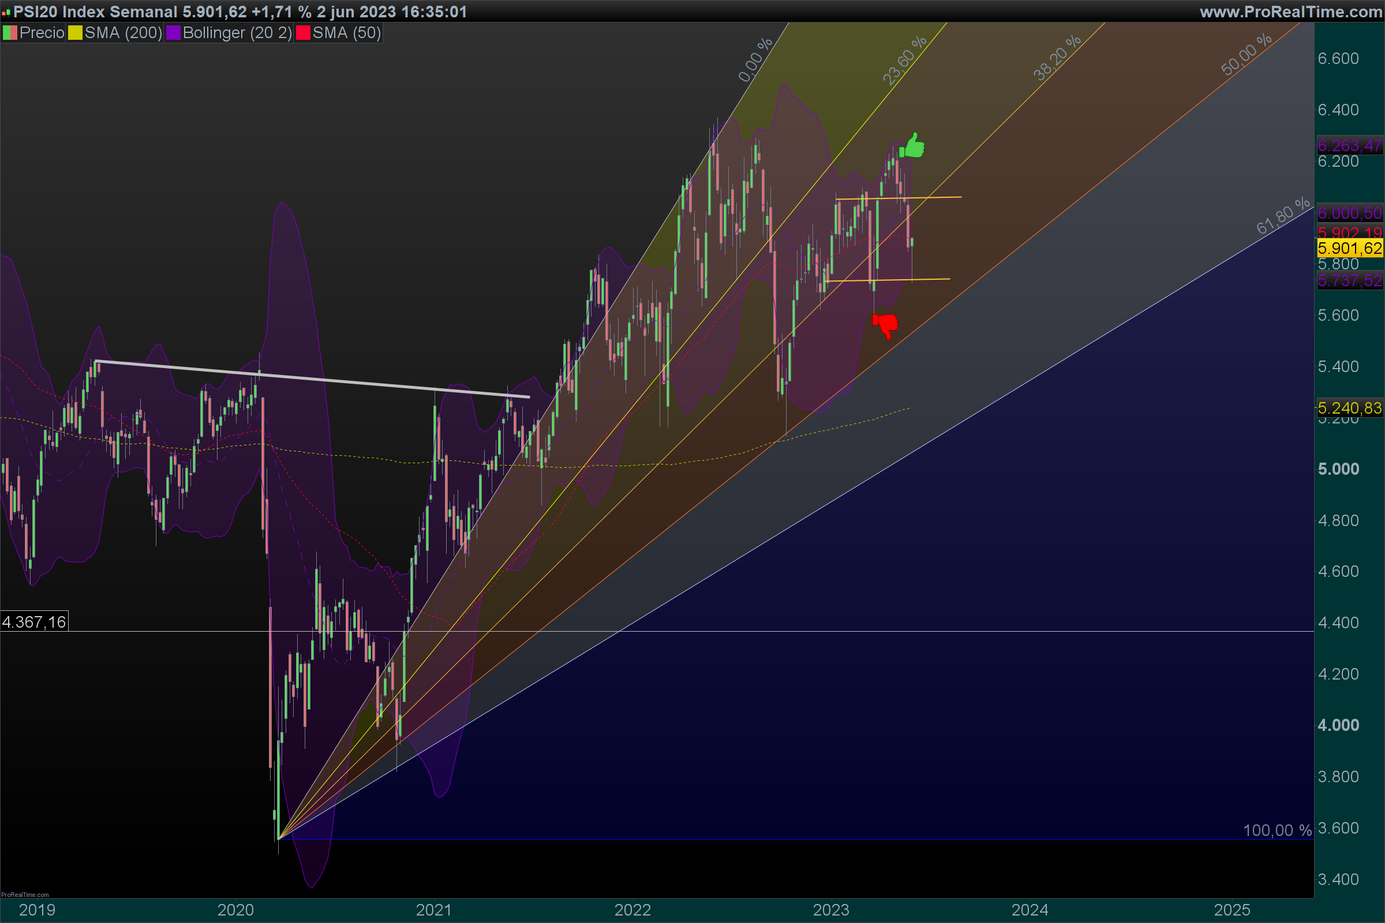Click the small ProRealTime.com watermark bottom-left
Viewport: 1385px width, 923px height.
point(25,895)
